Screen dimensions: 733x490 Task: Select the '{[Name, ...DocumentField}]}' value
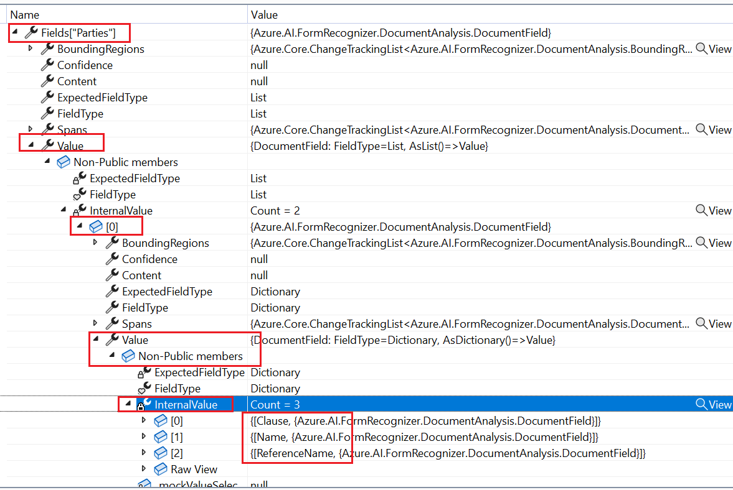click(x=424, y=437)
